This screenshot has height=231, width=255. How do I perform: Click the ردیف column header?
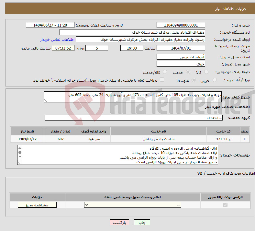tap(245, 131)
